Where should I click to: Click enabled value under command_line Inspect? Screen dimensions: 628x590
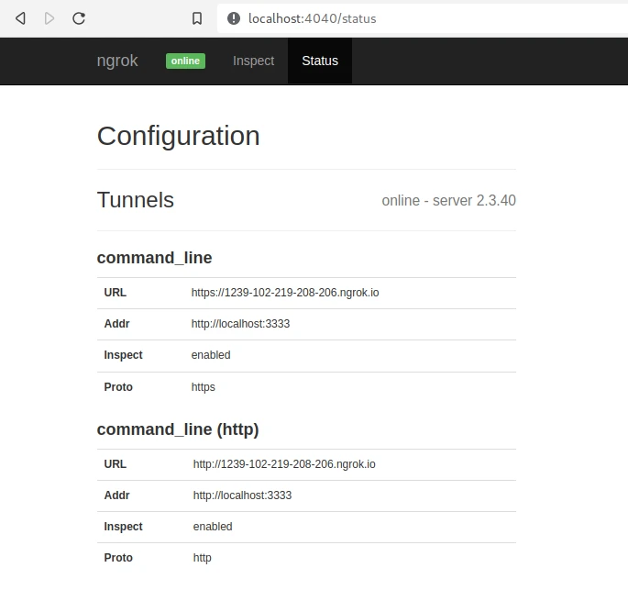211,355
